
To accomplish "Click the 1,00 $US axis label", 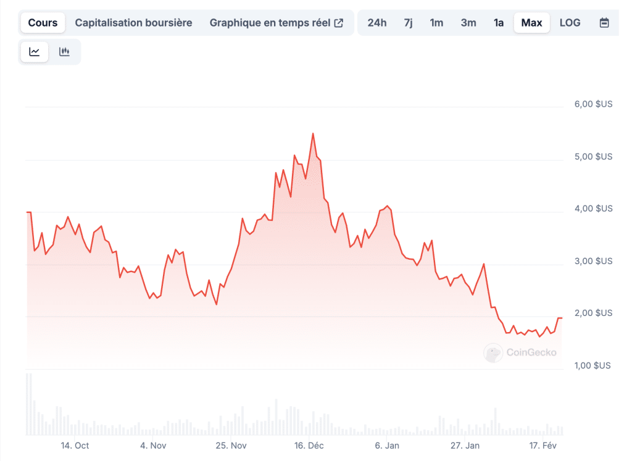I will [592, 365].
